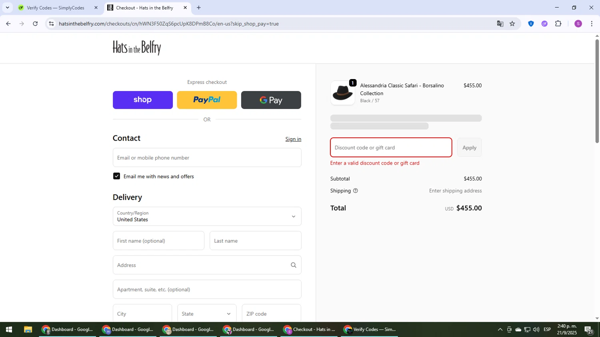Open OneDrive cloud tray icon

coord(518,329)
